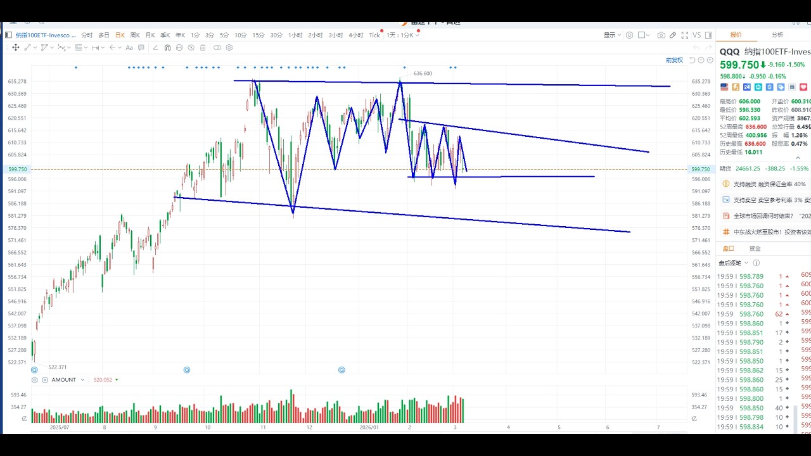This screenshot has width=811, height=456.
Task: Activate the pencil draw icon in top bar
Action: pyautogui.click(x=673, y=35)
